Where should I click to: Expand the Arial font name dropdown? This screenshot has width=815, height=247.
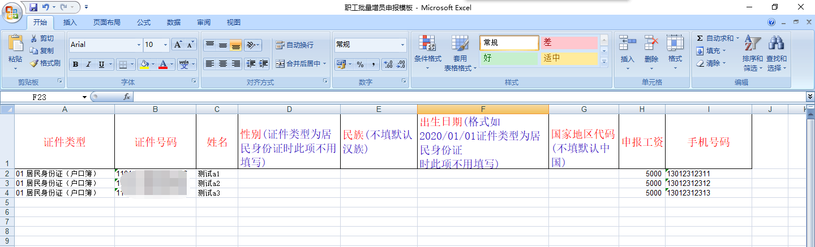pos(139,45)
